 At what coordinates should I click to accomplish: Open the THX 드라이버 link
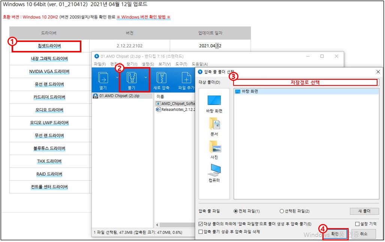coord(49,161)
